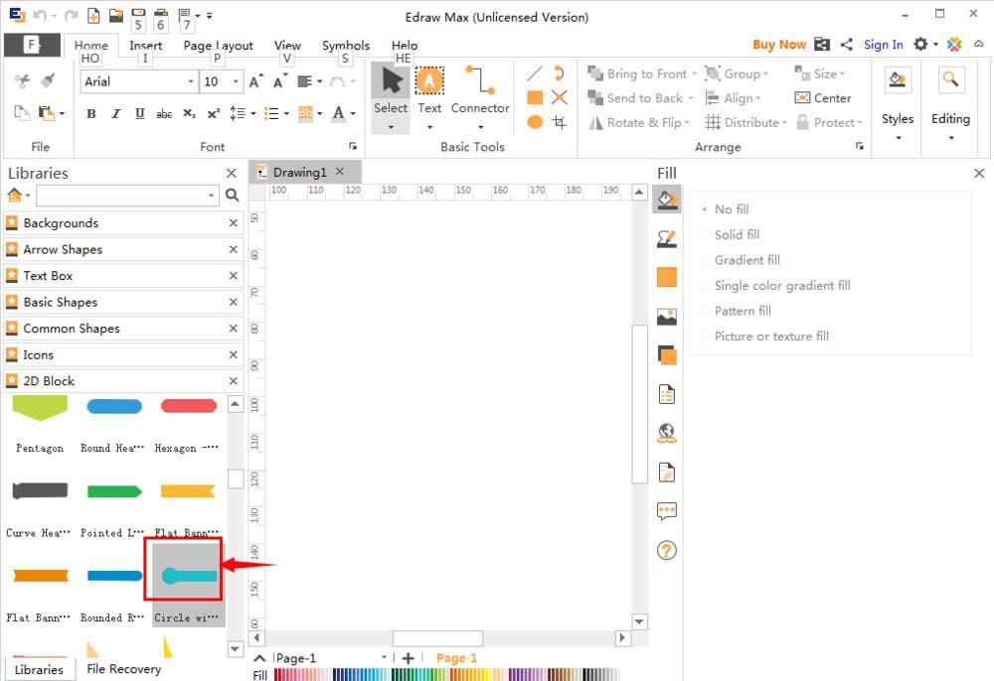Open the Page Layout ribbon tab

218,46
